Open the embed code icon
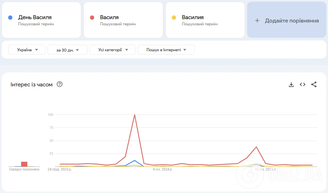This screenshot has height=193, width=328. click(302, 84)
